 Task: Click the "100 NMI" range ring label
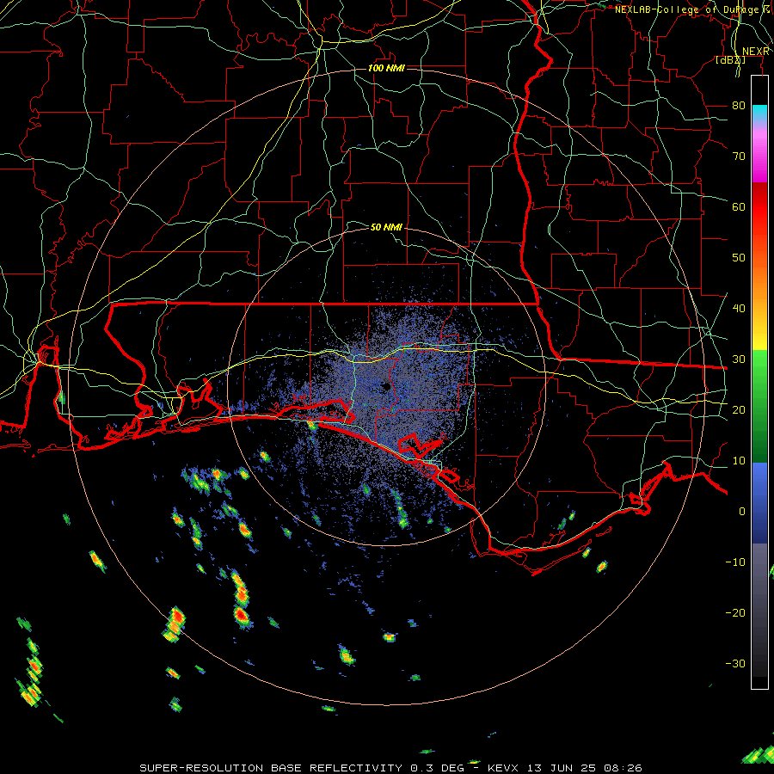click(386, 68)
